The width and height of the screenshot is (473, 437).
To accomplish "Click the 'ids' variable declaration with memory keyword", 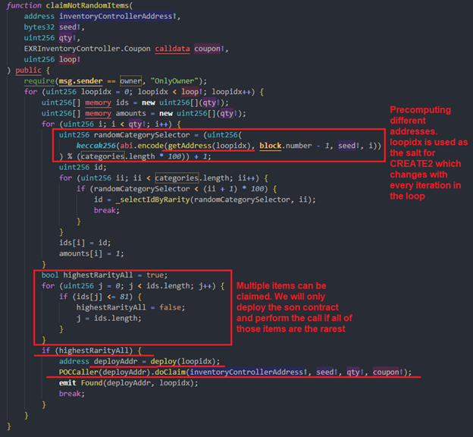I will tap(122, 102).
